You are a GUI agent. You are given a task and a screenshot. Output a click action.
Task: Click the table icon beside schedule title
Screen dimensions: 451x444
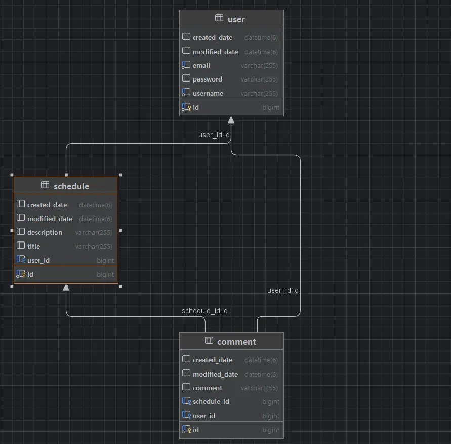tap(45, 185)
